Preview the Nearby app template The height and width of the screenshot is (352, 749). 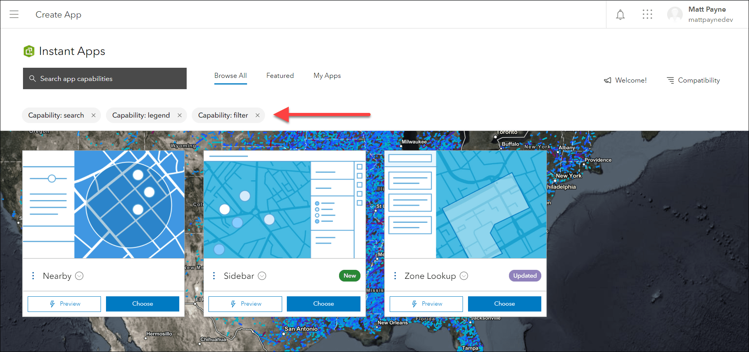(x=64, y=304)
